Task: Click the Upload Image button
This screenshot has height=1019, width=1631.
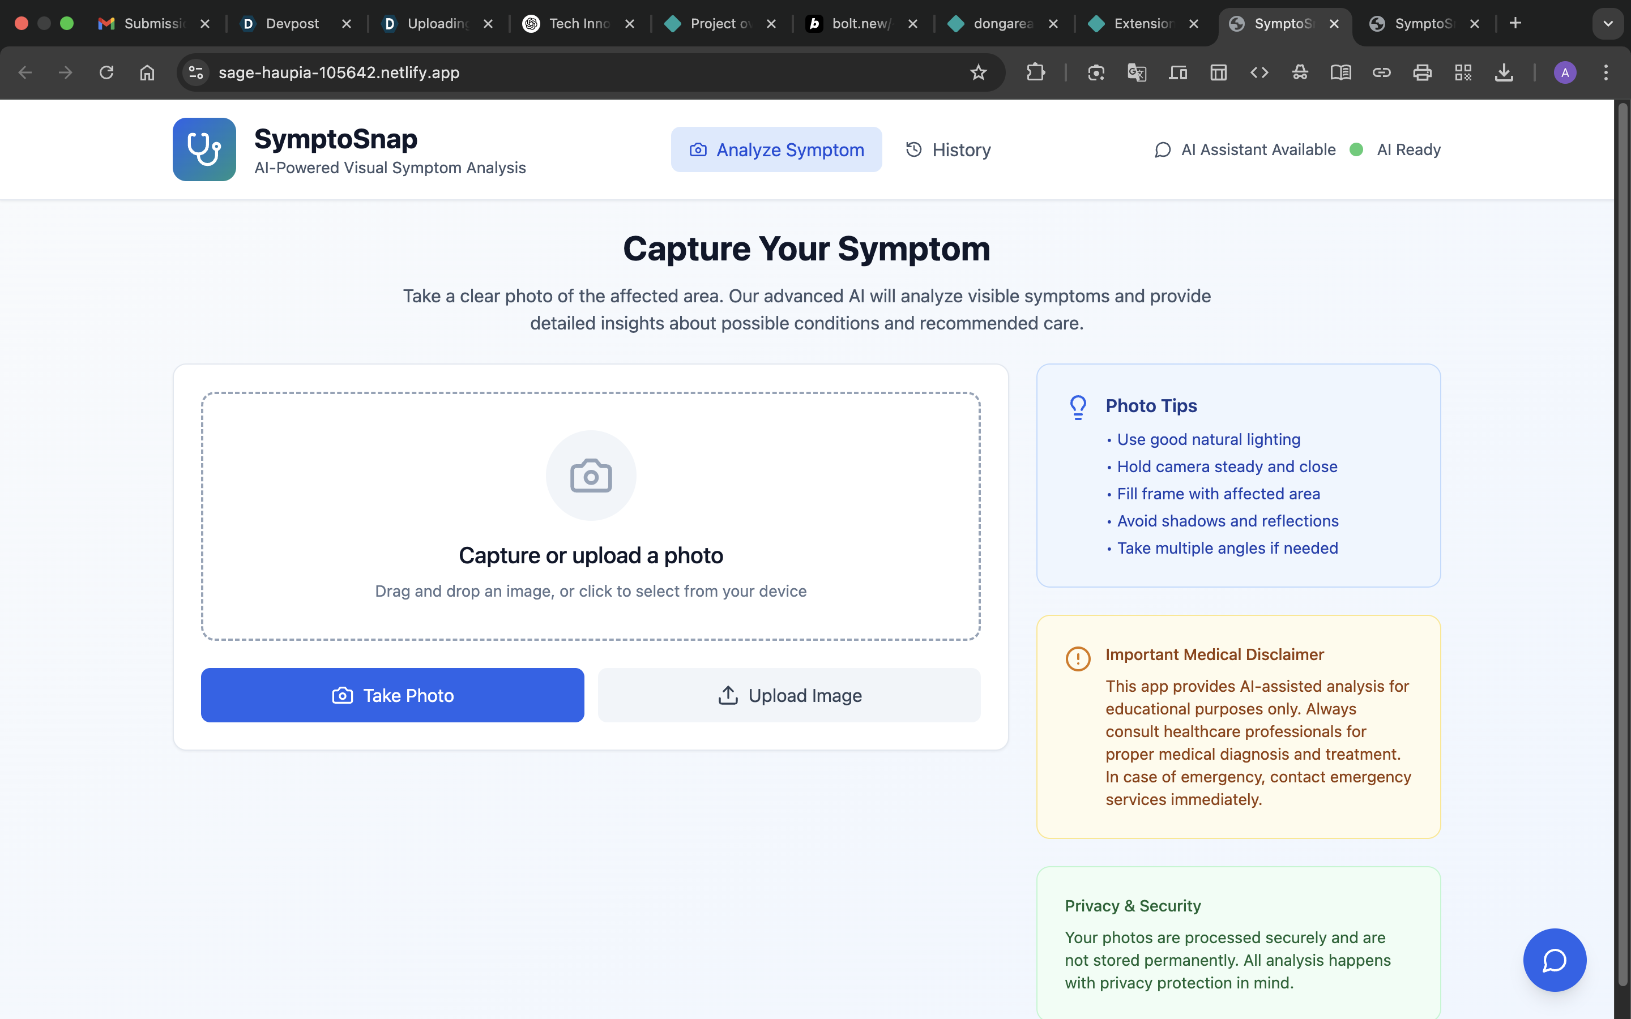Action: [789, 695]
